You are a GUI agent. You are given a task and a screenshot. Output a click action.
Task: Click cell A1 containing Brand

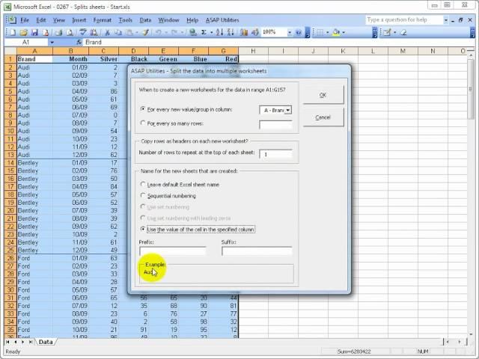tap(34, 59)
